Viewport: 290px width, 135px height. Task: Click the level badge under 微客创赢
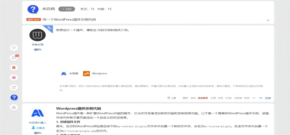(x=38, y=50)
